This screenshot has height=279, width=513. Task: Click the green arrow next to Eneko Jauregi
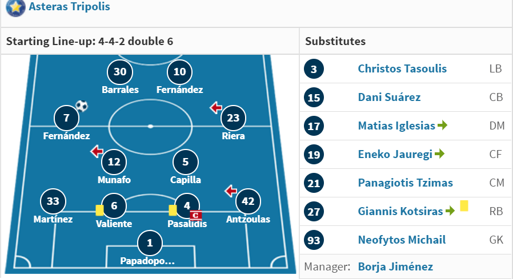(x=439, y=153)
